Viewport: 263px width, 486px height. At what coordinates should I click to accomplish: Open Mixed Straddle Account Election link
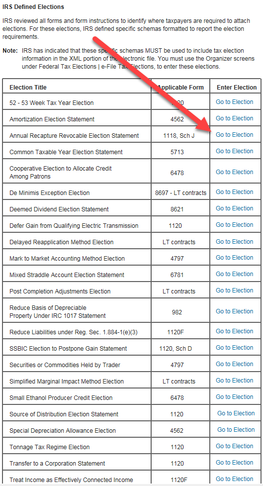coord(235,274)
